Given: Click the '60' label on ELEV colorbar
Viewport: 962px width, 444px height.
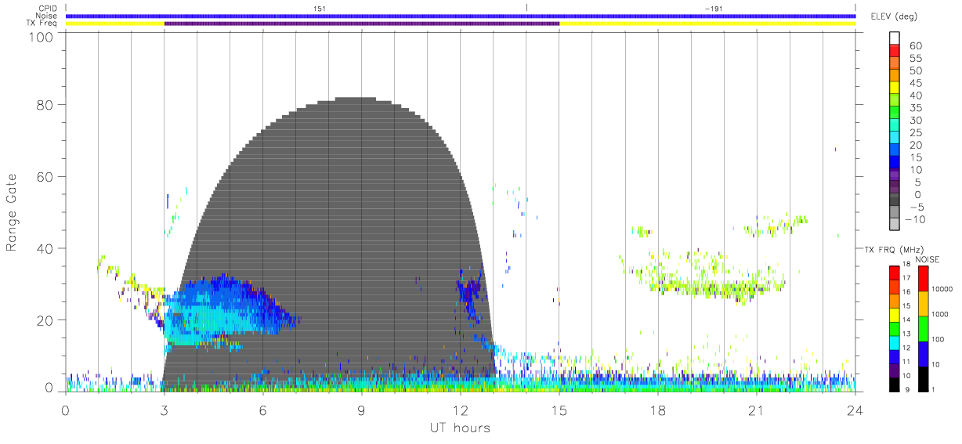Looking at the screenshot, I should point(916,46).
